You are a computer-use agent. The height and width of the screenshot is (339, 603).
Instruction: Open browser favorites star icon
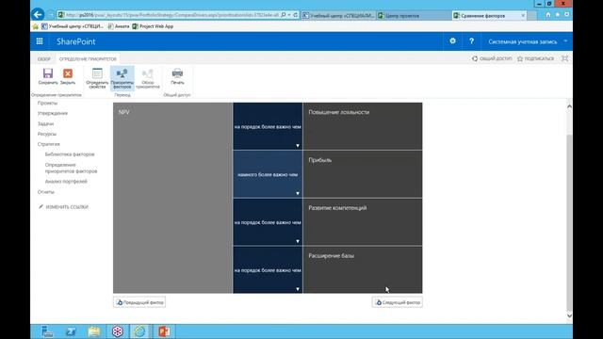click(557, 15)
